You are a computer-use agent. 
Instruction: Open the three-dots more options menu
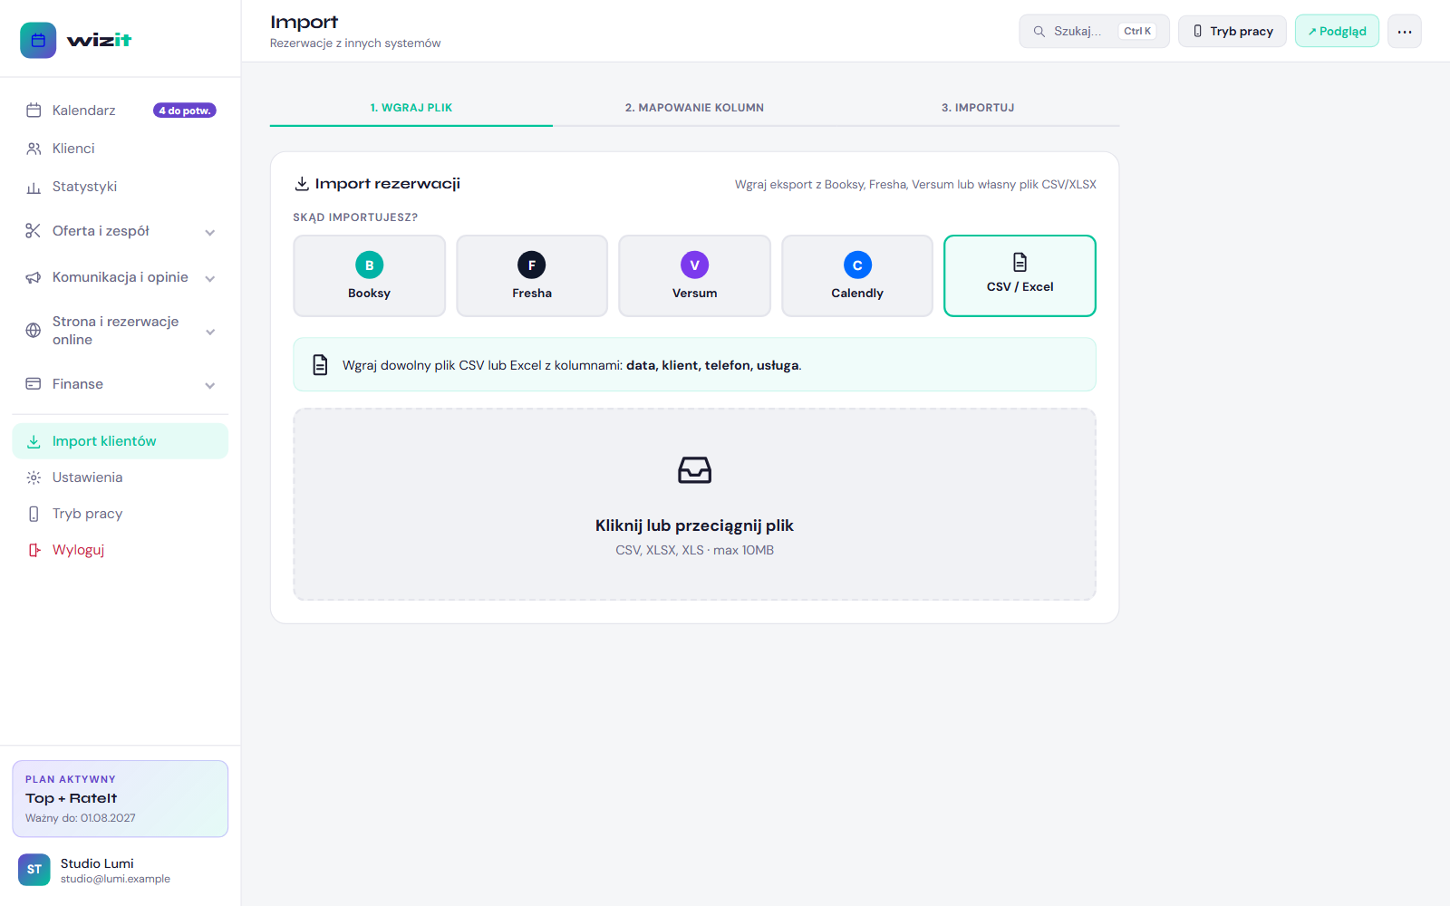[1405, 31]
